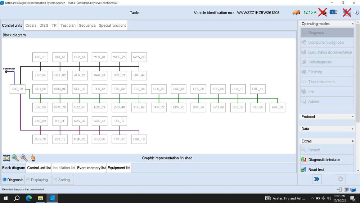Select the AHF_69 control unit block
360x203 pixels.
277,107
